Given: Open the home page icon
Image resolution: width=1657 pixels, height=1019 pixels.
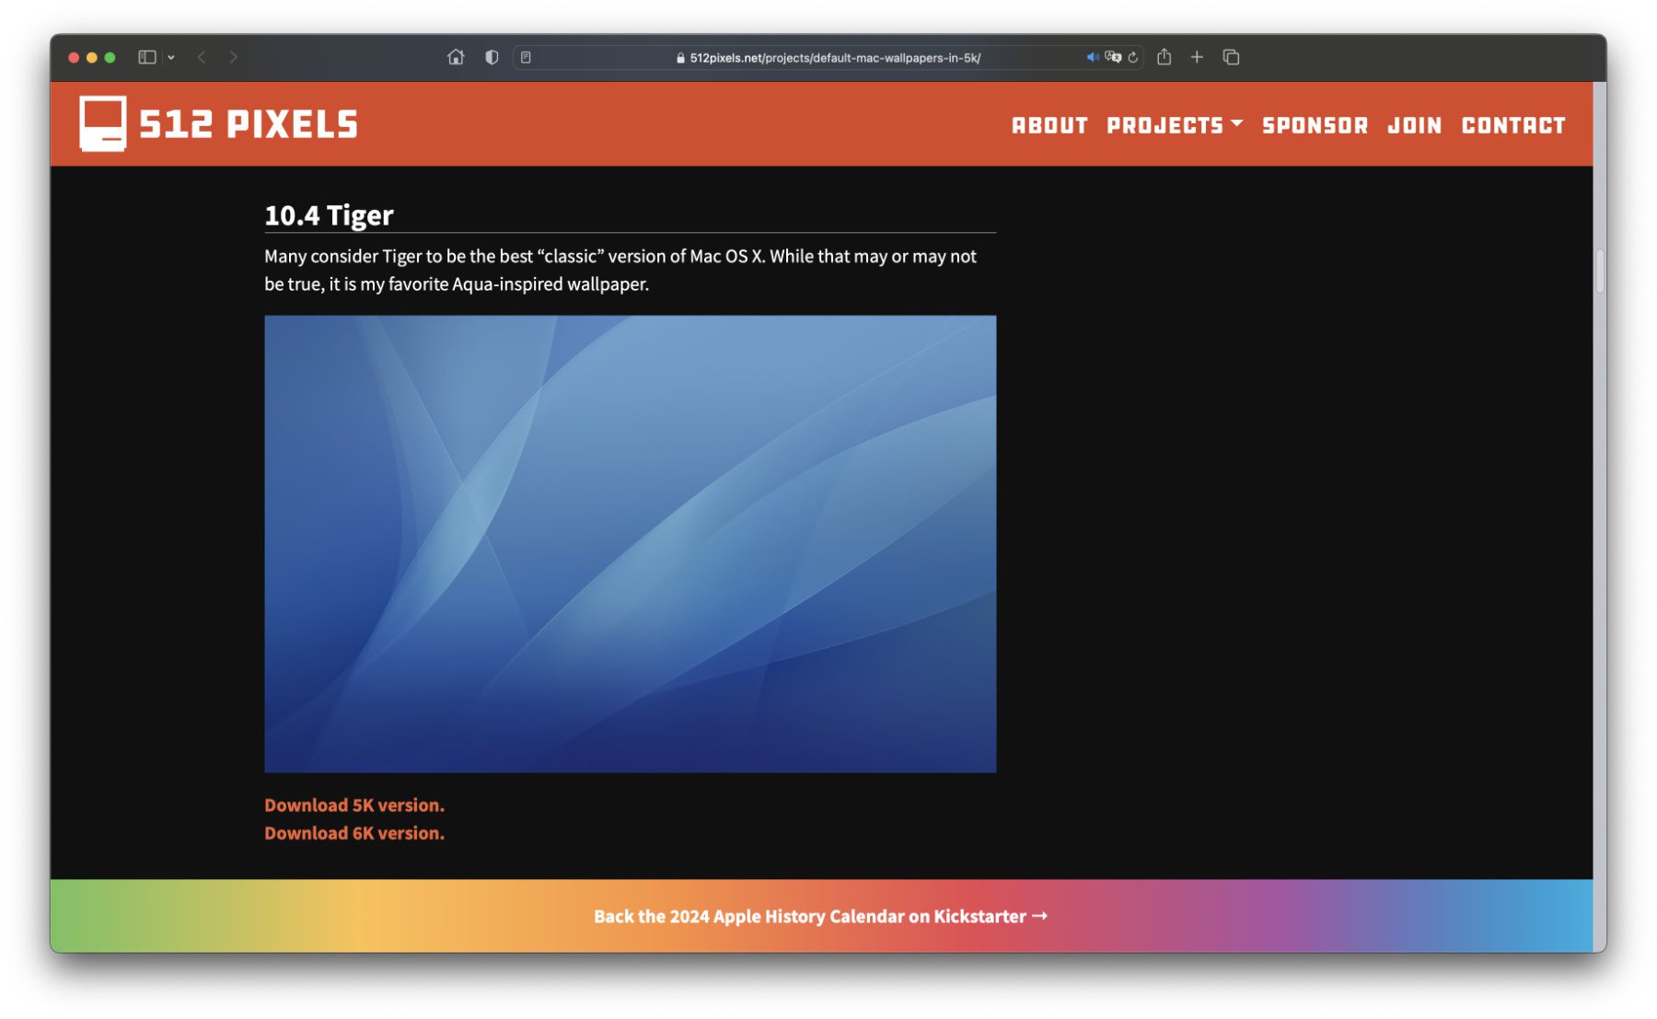Looking at the screenshot, I should tap(456, 57).
